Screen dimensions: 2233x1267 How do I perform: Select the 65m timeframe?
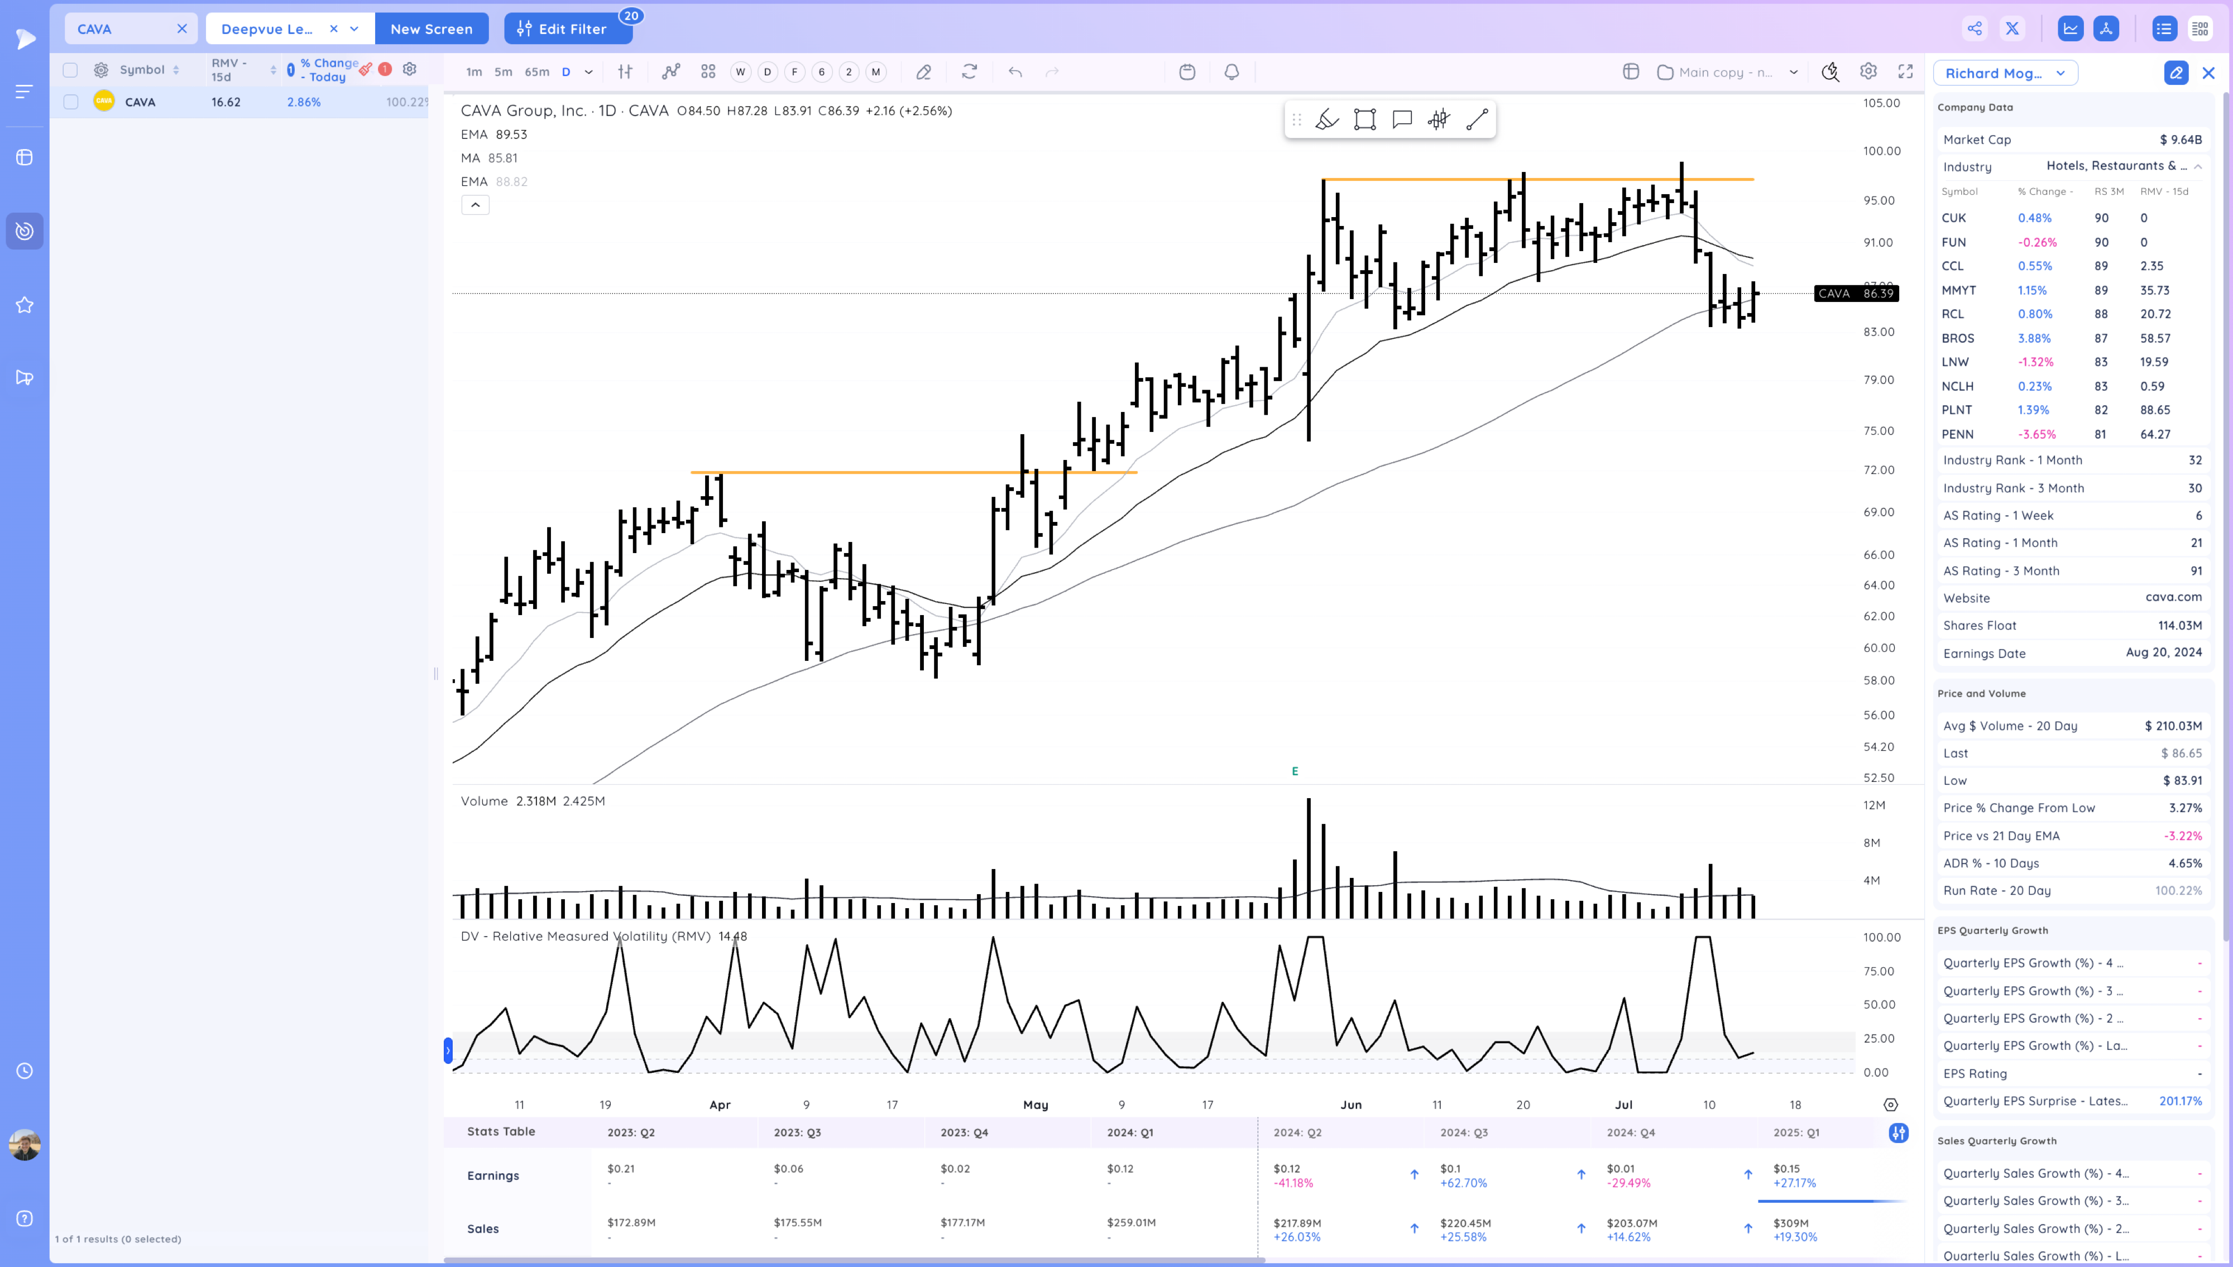[x=537, y=72]
